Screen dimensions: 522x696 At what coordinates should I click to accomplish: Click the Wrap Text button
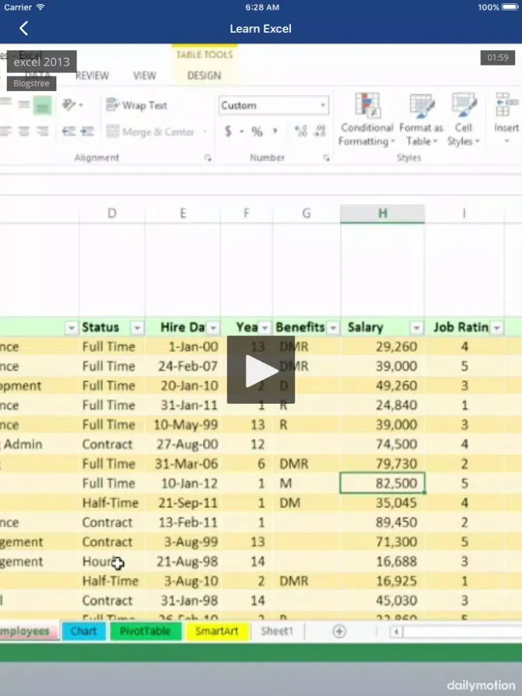136,105
